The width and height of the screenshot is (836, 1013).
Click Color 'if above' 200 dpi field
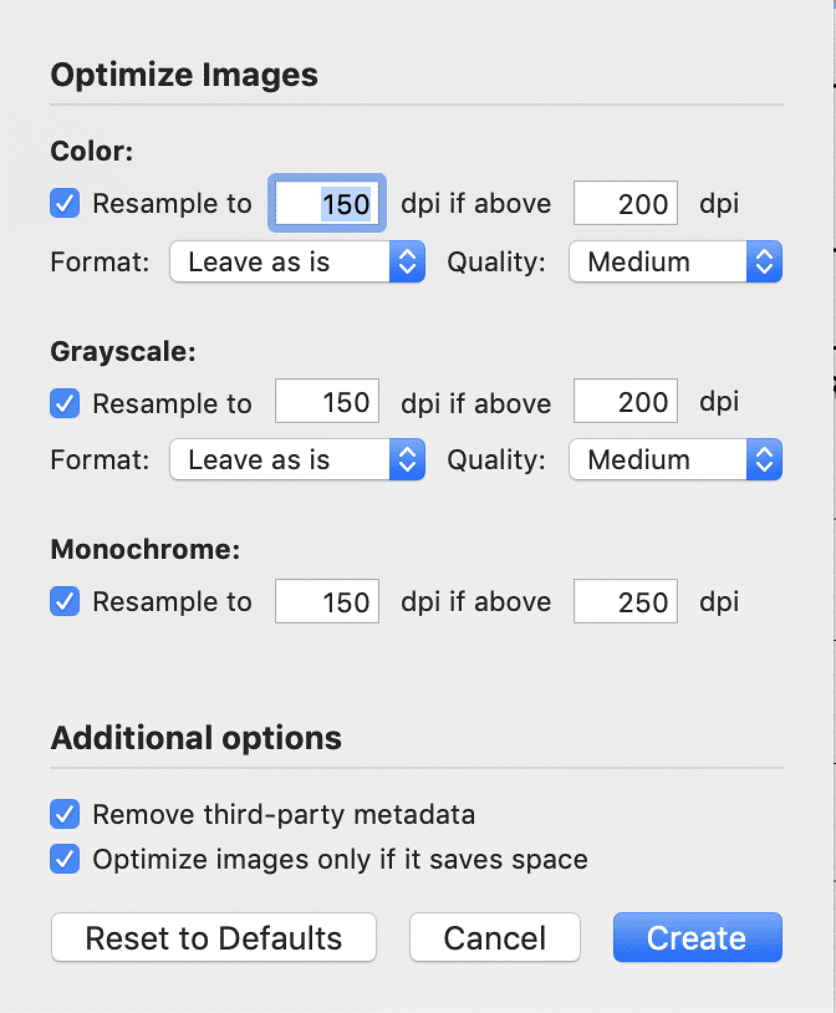[x=625, y=203]
